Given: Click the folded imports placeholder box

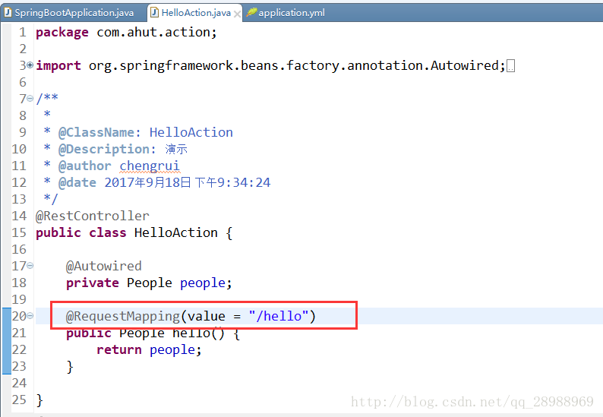Looking at the screenshot, I should (x=510, y=66).
